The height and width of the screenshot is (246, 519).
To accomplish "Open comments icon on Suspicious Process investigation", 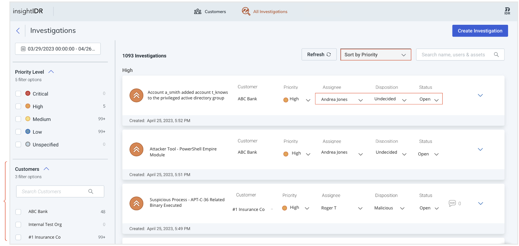I will 452,203.
